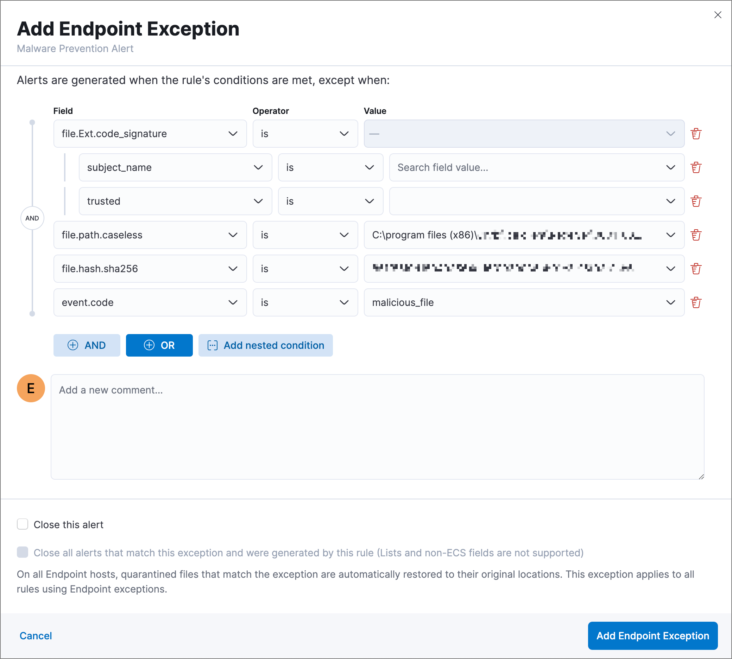Add an AND condition
732x659 pixels.
(87, 345)
